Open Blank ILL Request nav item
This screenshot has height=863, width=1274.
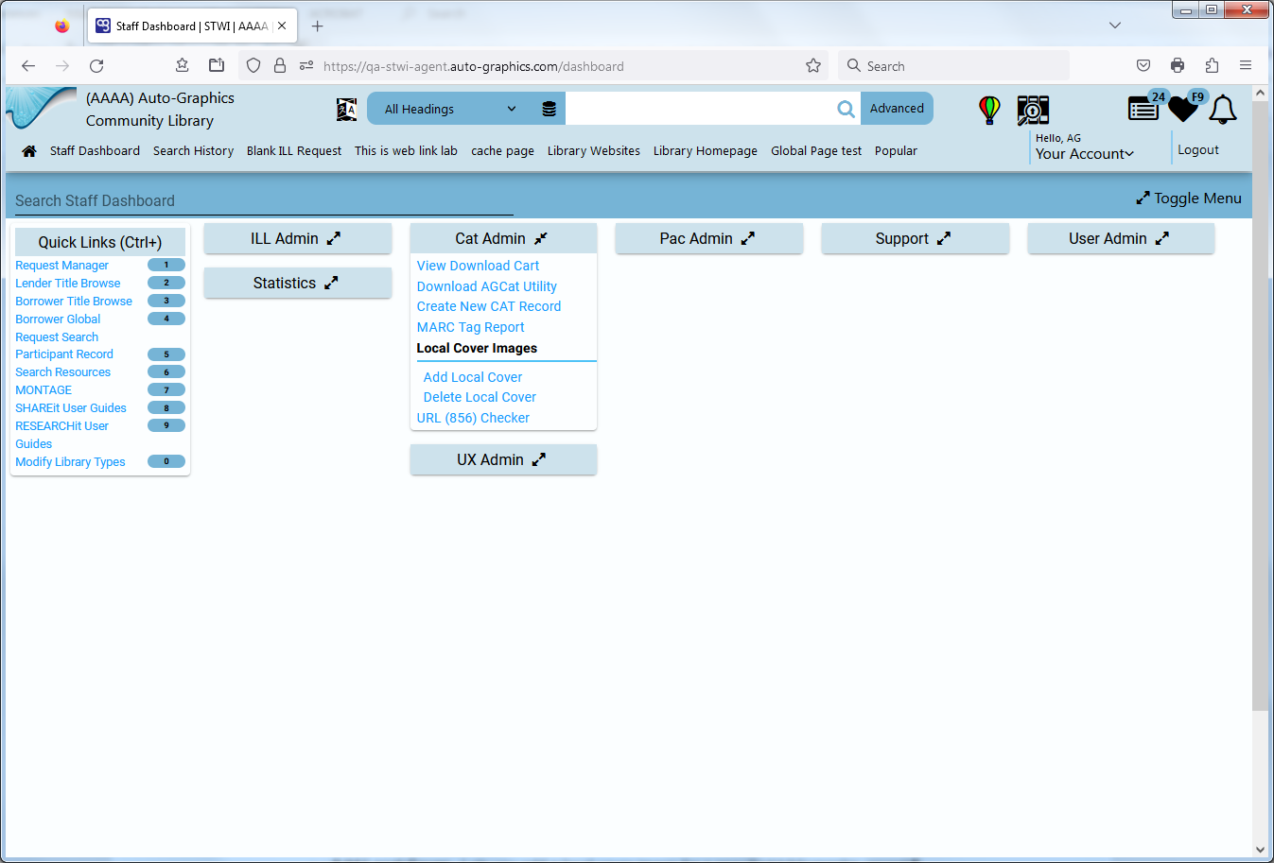[294, 151]
